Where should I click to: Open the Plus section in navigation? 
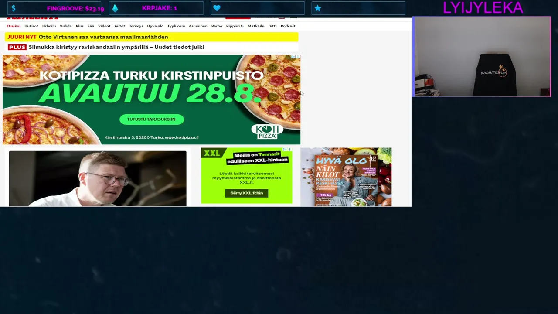(79, 26)
